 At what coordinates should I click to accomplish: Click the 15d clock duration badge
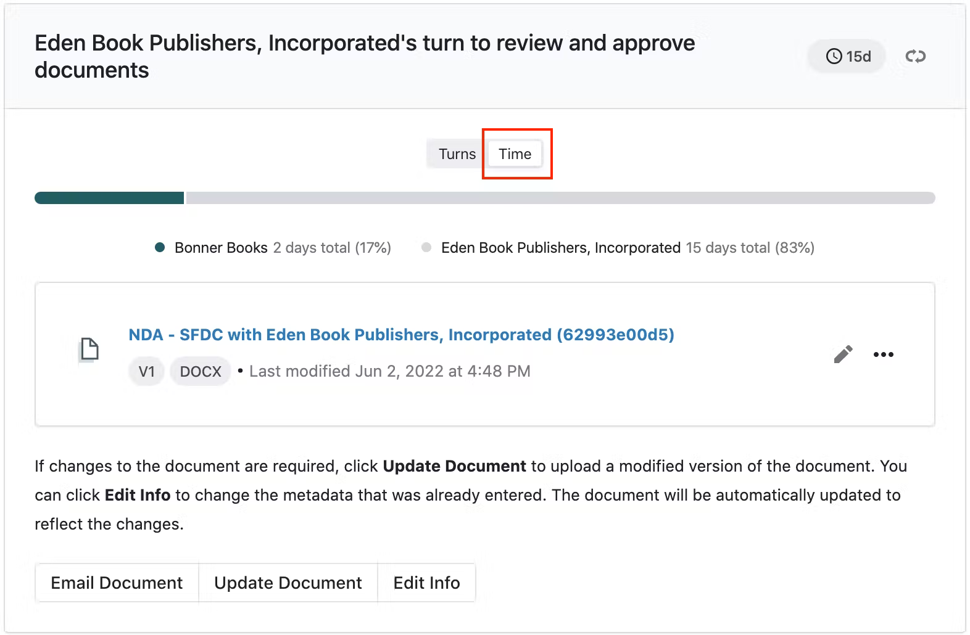(847, 57)
